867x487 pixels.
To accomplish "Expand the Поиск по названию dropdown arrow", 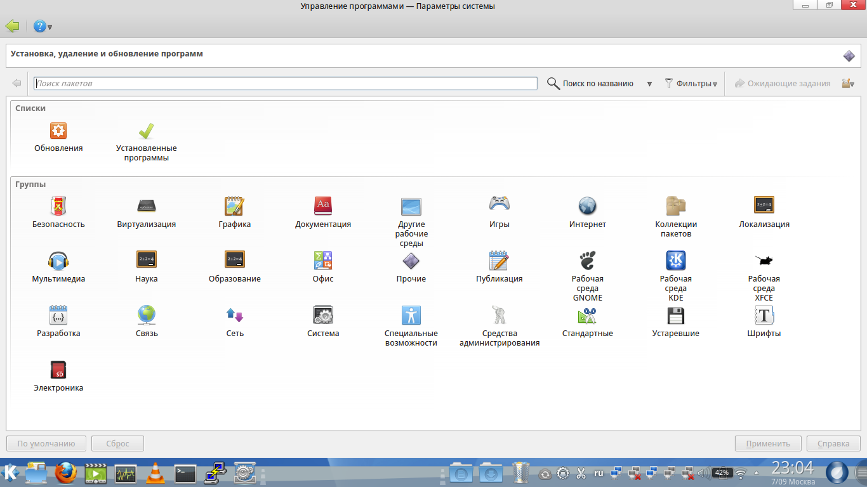I will pos(649,84).
